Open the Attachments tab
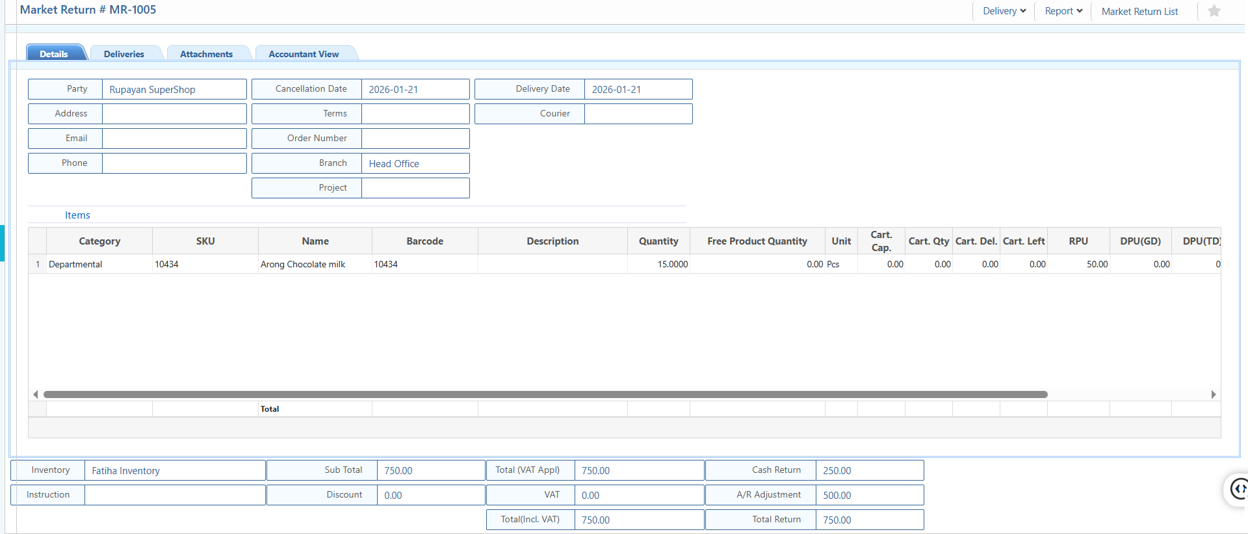 click(206, 54)
